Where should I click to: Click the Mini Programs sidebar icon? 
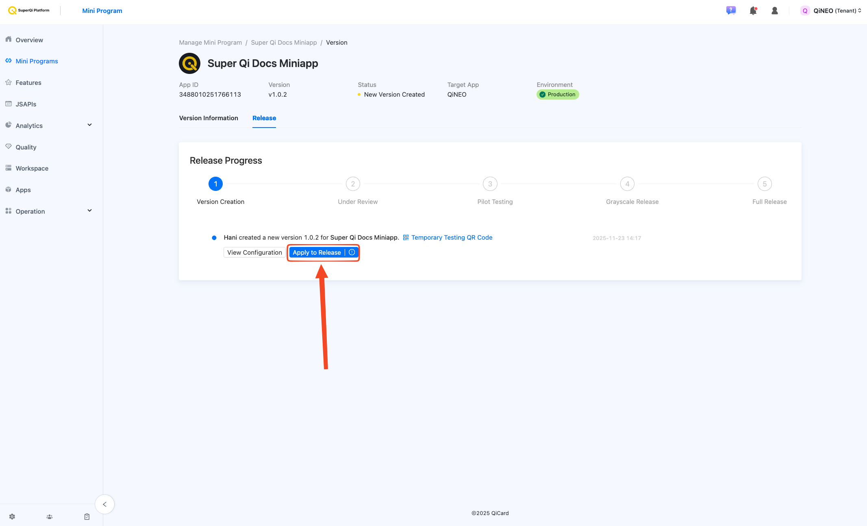tap(9, 61)
